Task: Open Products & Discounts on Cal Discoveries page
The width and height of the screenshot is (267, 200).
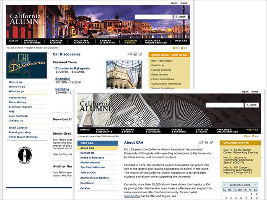Action: click(x=32, y=42)
